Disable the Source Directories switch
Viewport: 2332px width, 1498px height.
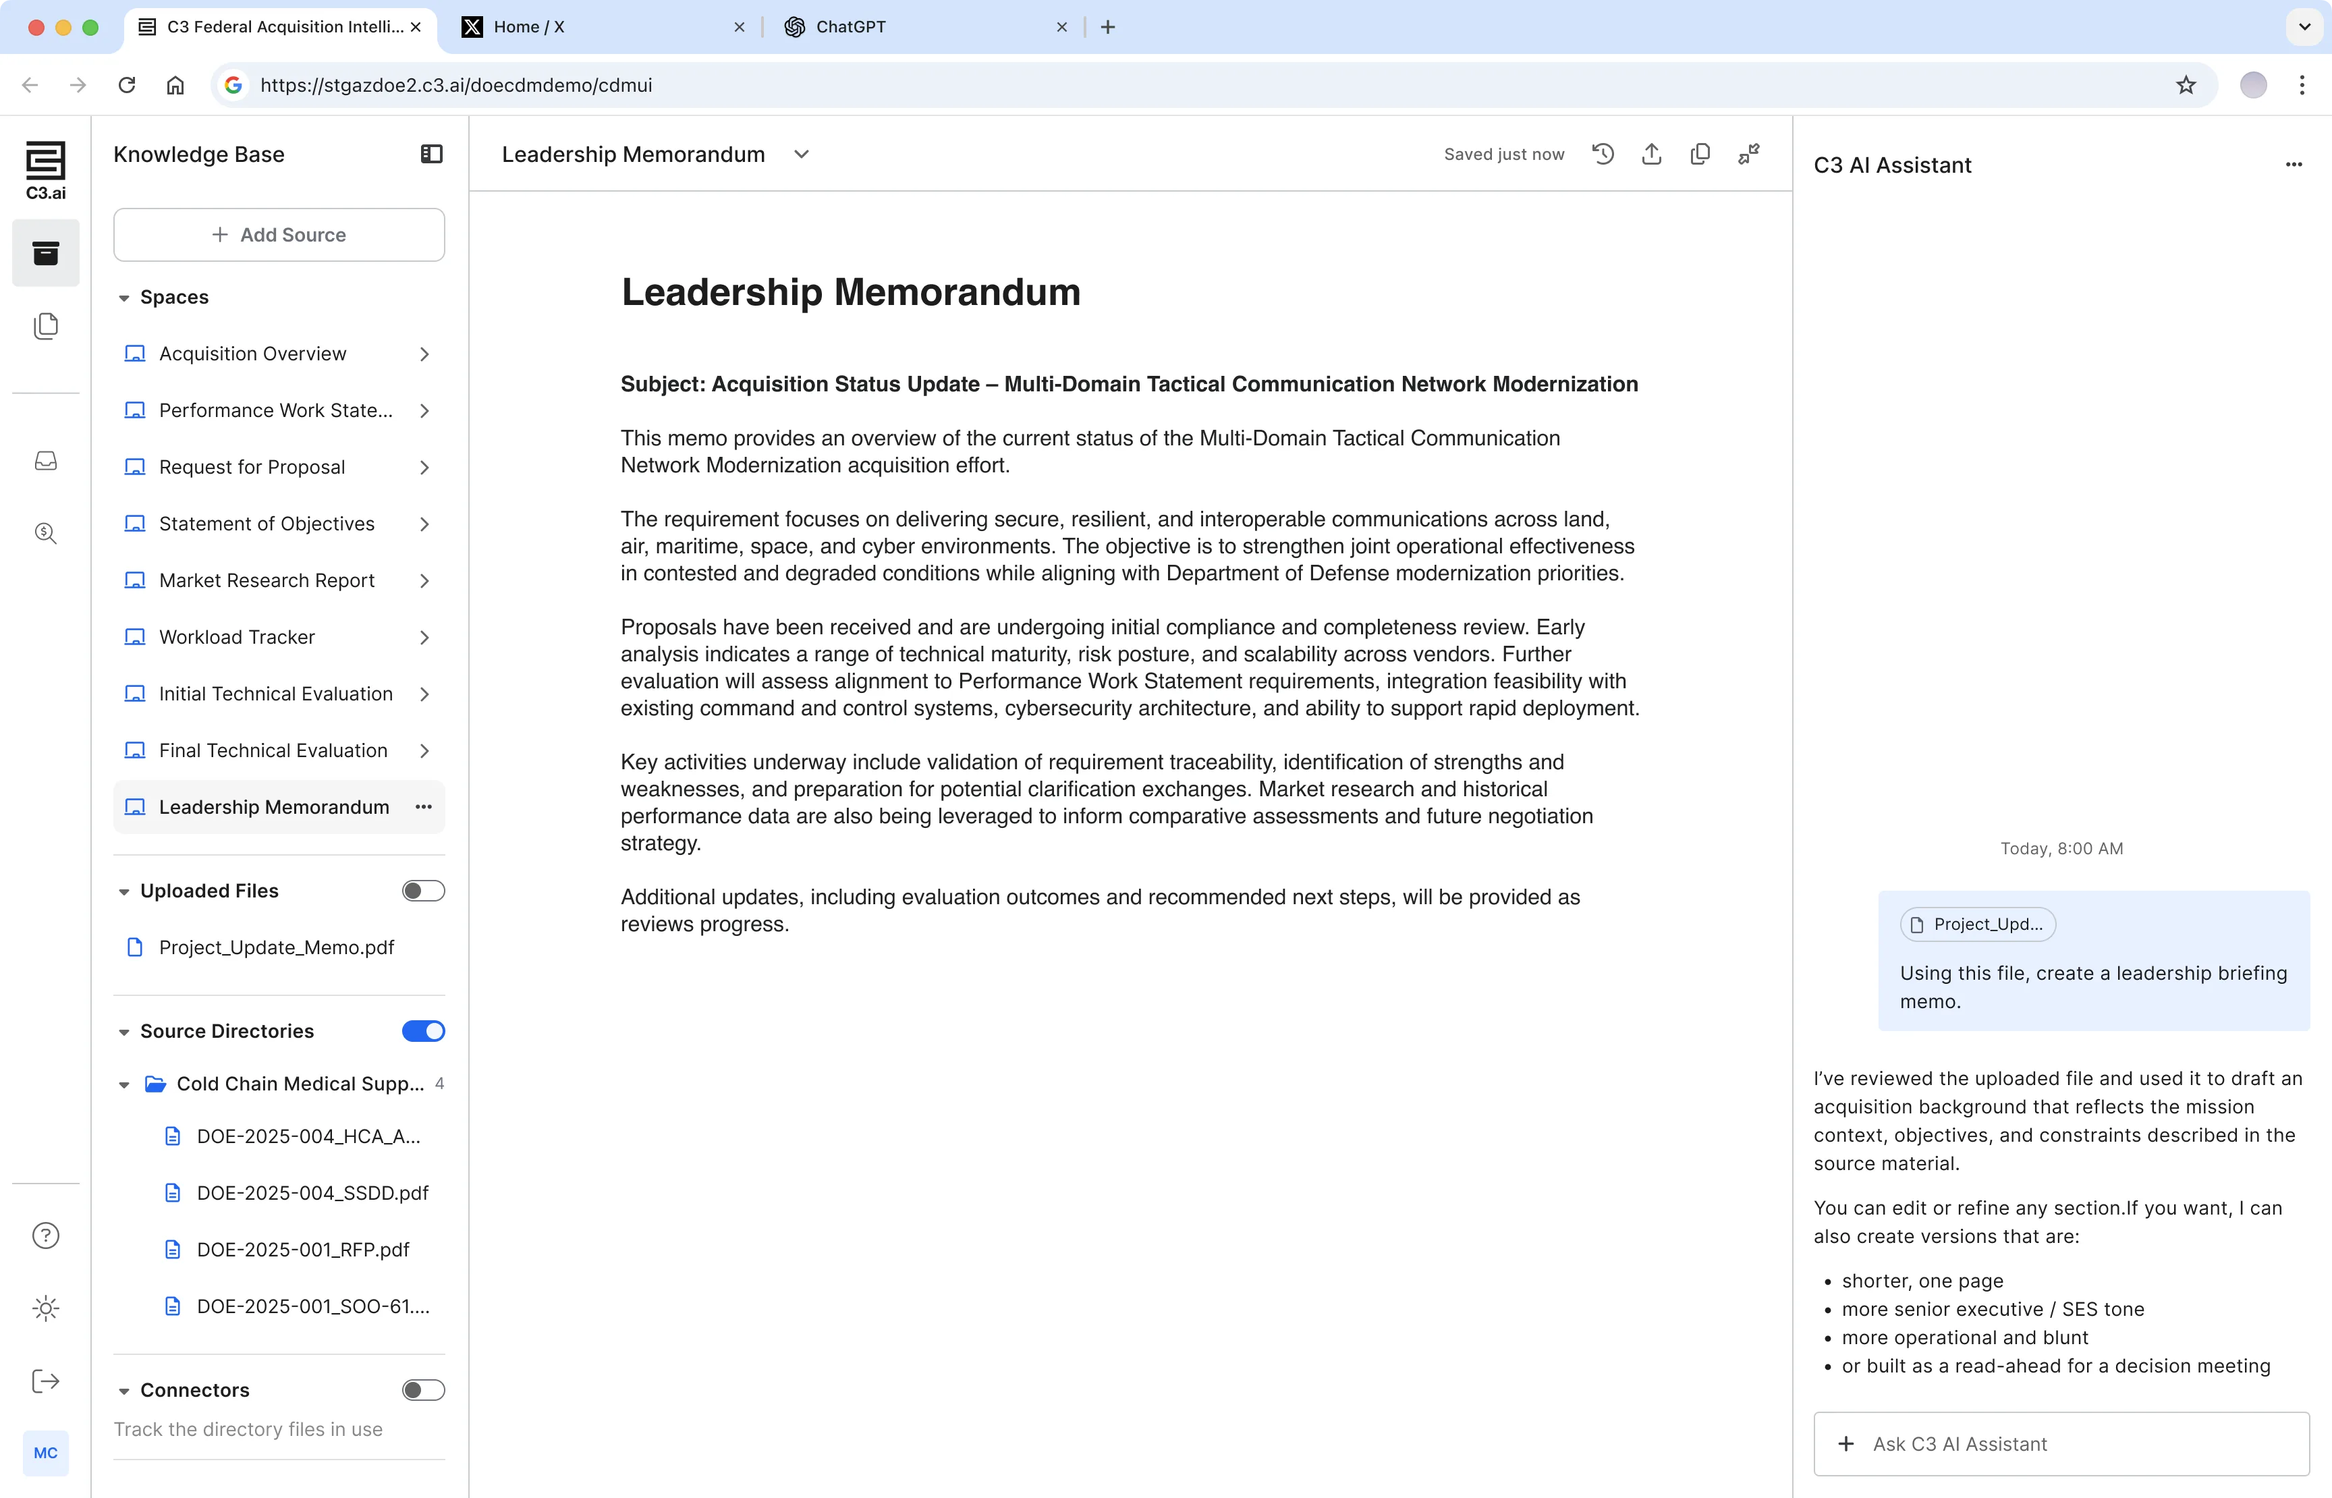click(x=423, y=1031)
